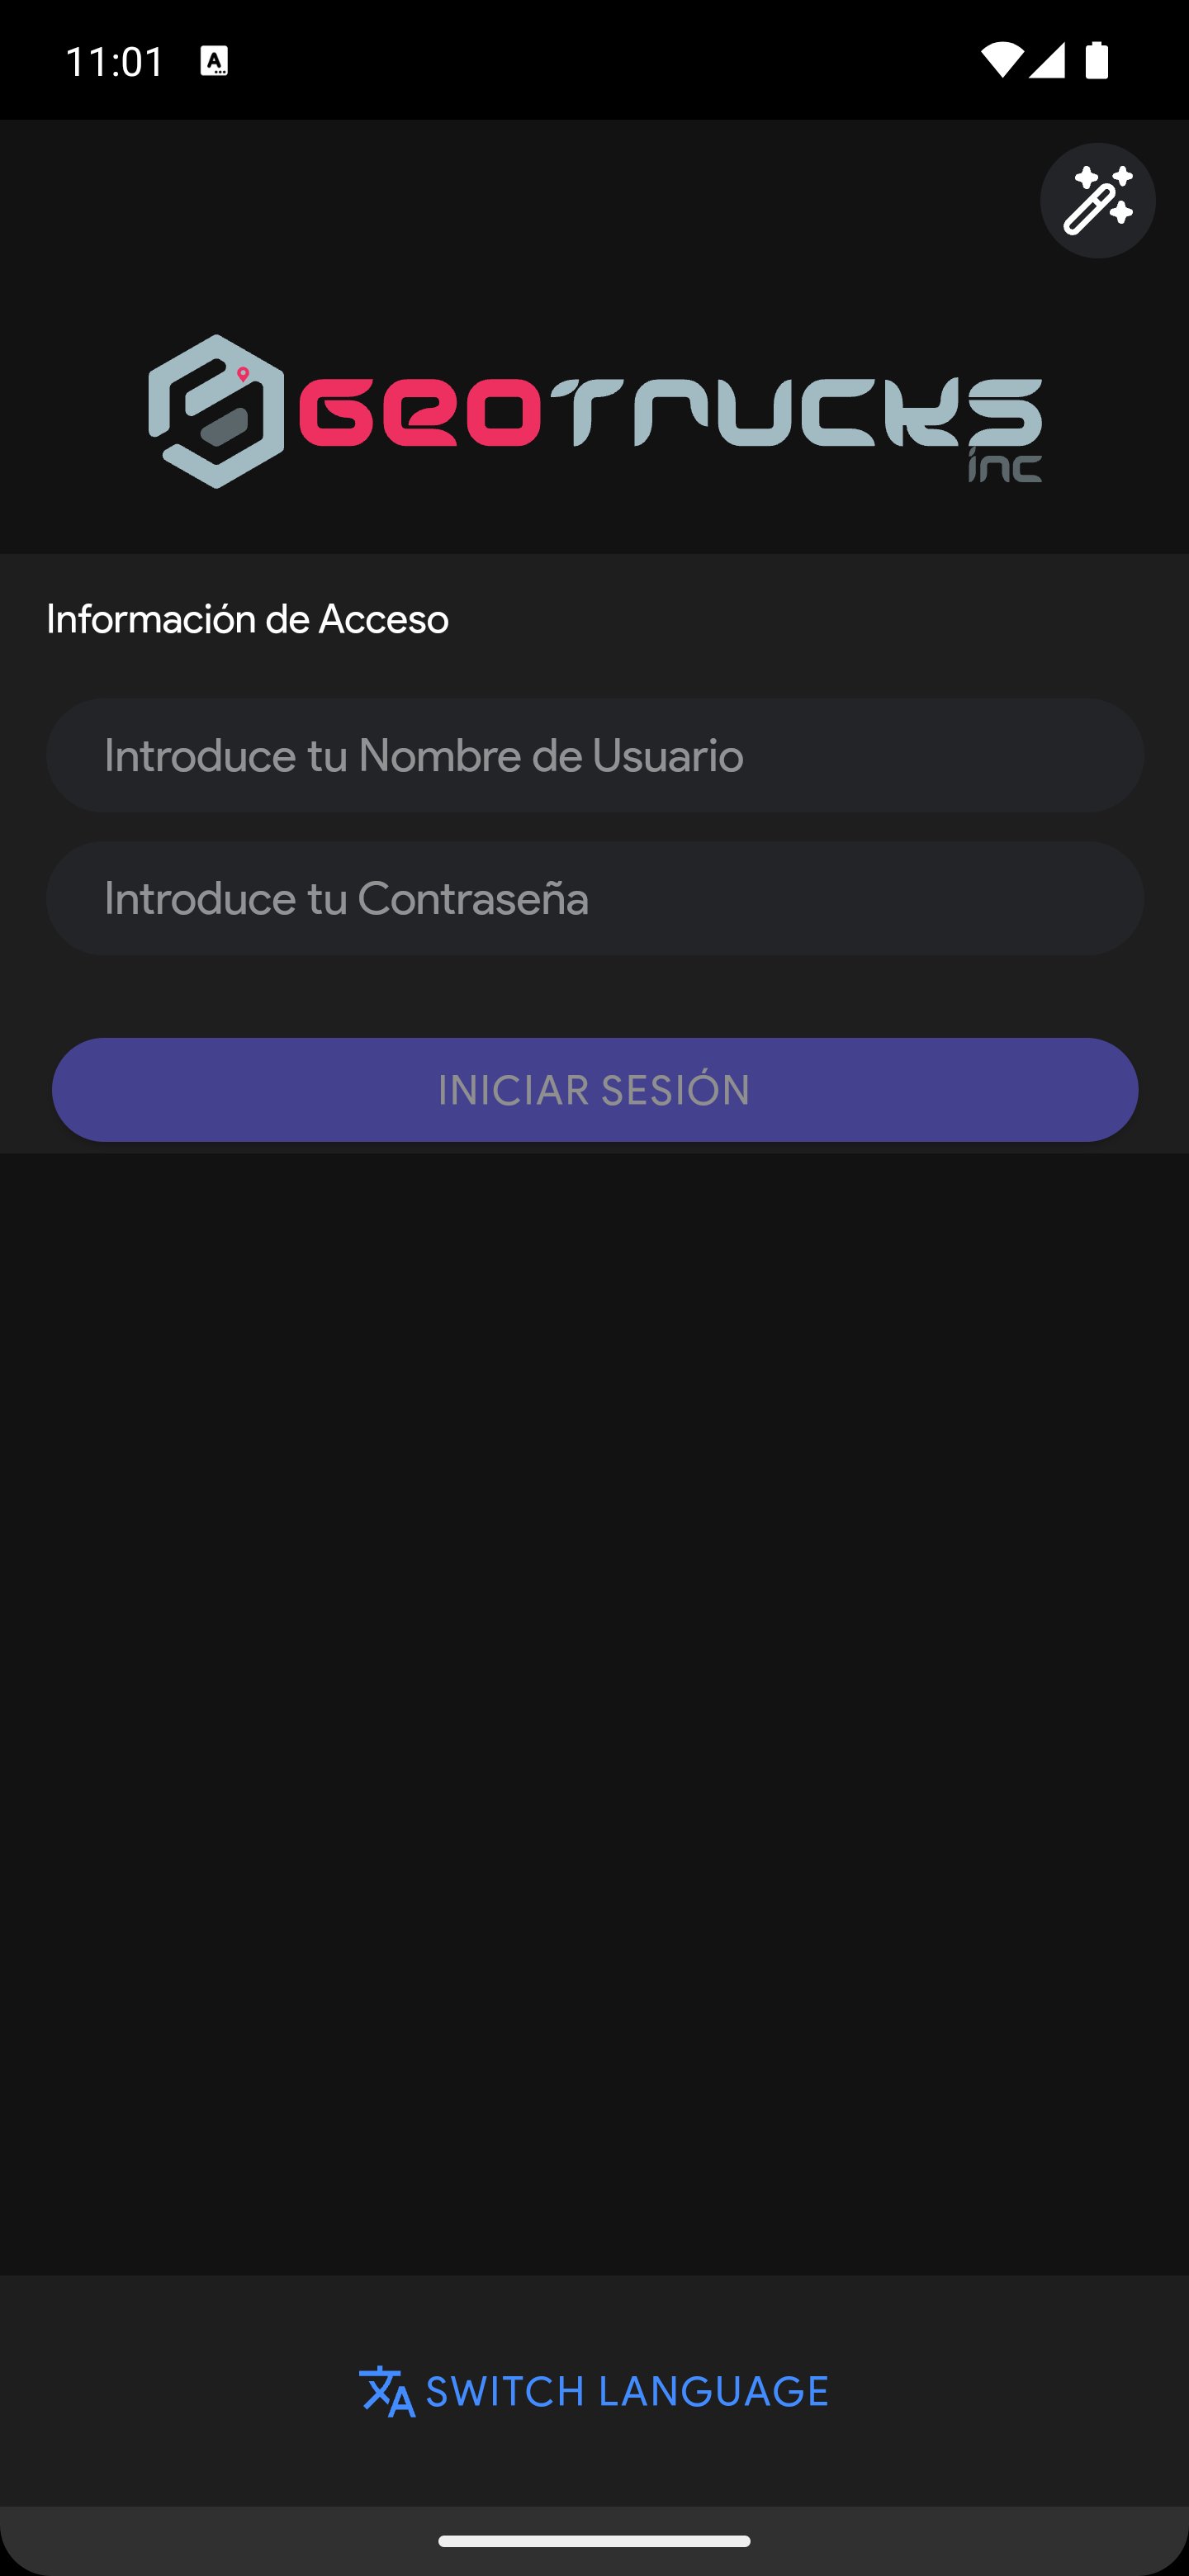Tap the small inc text under logo
Viewport: 1189px width, 2576px height.
click(1005, 466)
